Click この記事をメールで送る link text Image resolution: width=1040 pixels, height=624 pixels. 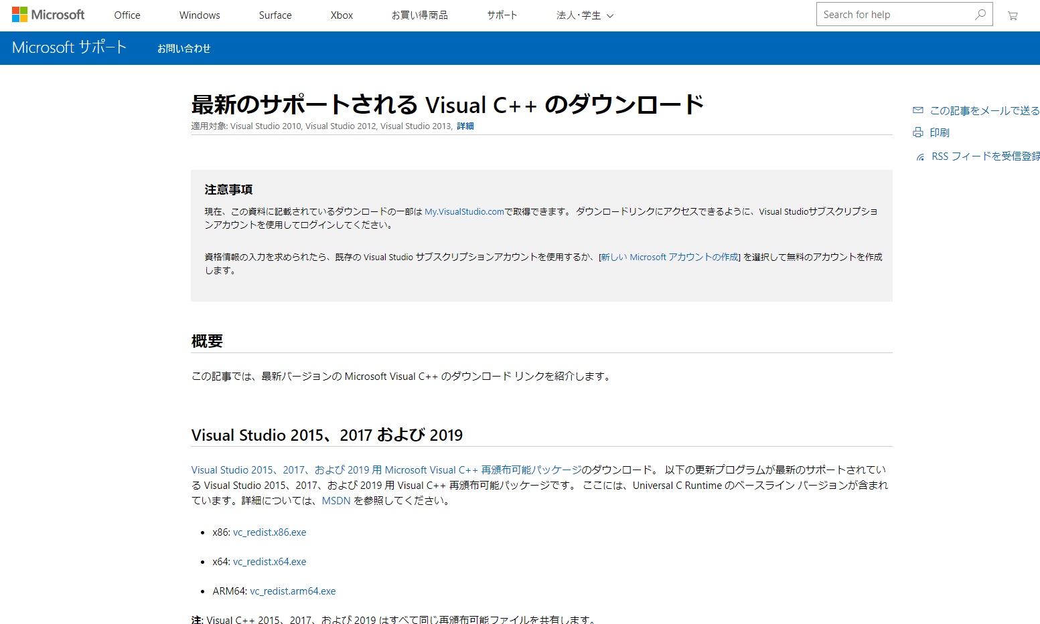tap(985, 110)
